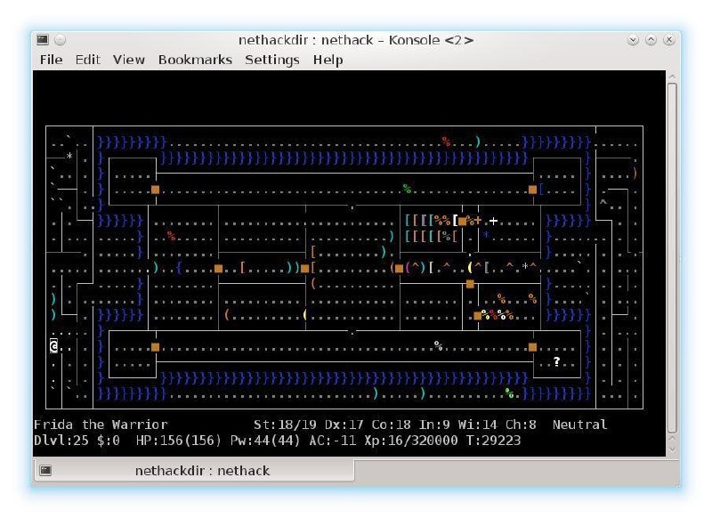712x518 pixels.
Task: Click the blue { fountain symbol
Action: point(180,268)
